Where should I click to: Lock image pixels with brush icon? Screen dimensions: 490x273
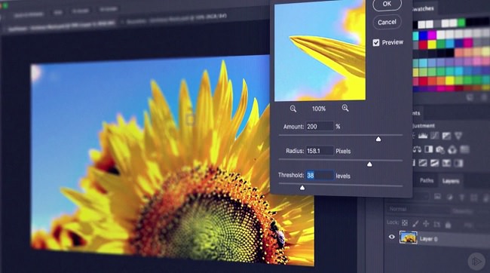415,223
